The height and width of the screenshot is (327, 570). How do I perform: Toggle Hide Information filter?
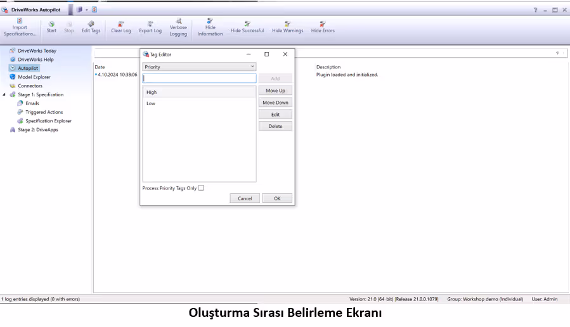210,27
